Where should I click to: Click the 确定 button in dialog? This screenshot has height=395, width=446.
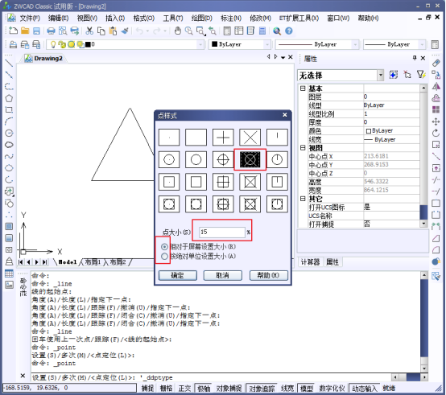pyautogui.click(x=178, y=275)
